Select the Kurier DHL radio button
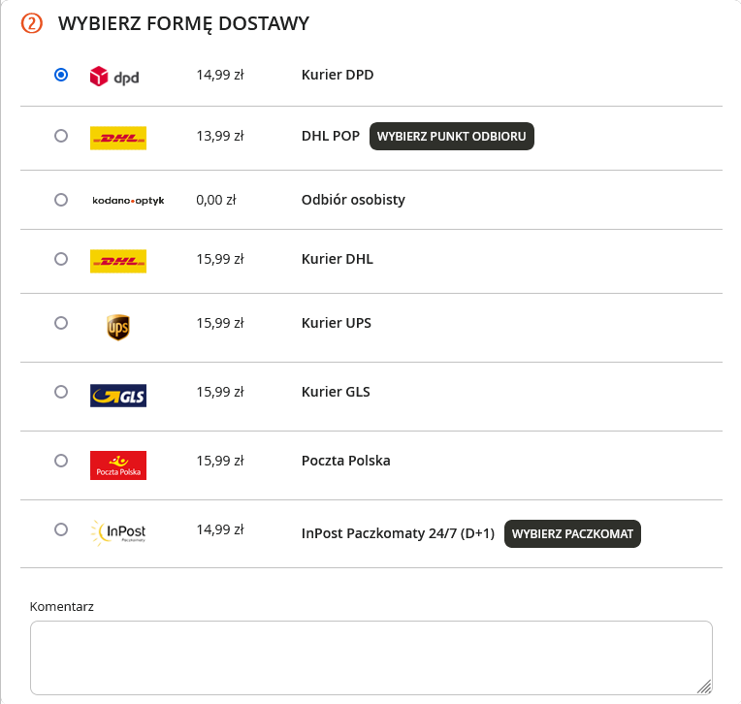 point(61,259)
